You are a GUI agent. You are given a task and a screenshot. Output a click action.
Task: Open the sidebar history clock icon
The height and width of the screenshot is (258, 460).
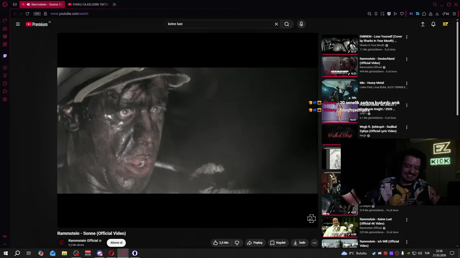[x=5, y=83]
